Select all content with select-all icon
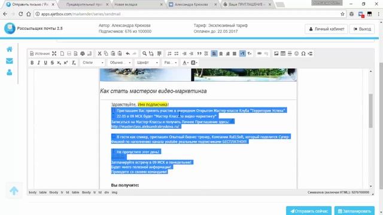383x215 pixels. [x=159, y=54]
